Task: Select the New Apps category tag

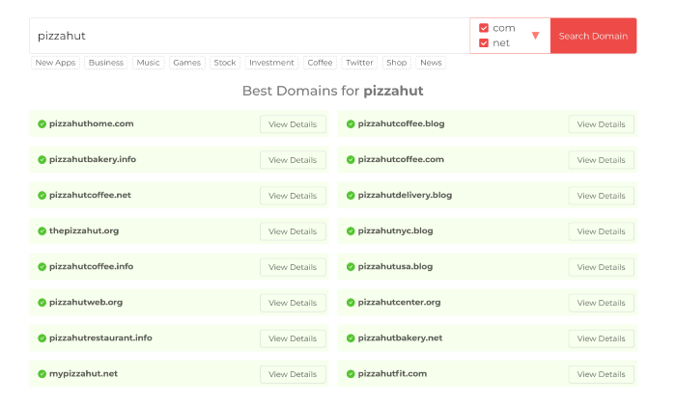Action: point(55,63)
